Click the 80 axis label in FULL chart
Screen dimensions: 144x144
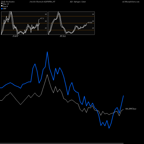tap(93, 14)
